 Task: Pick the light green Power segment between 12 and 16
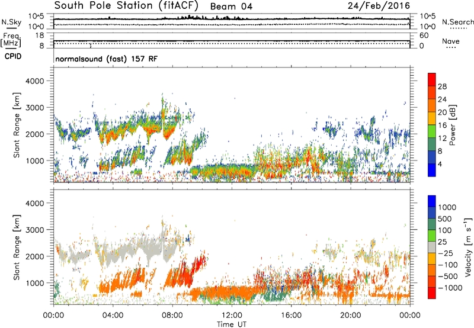click(x=432, y=131)
